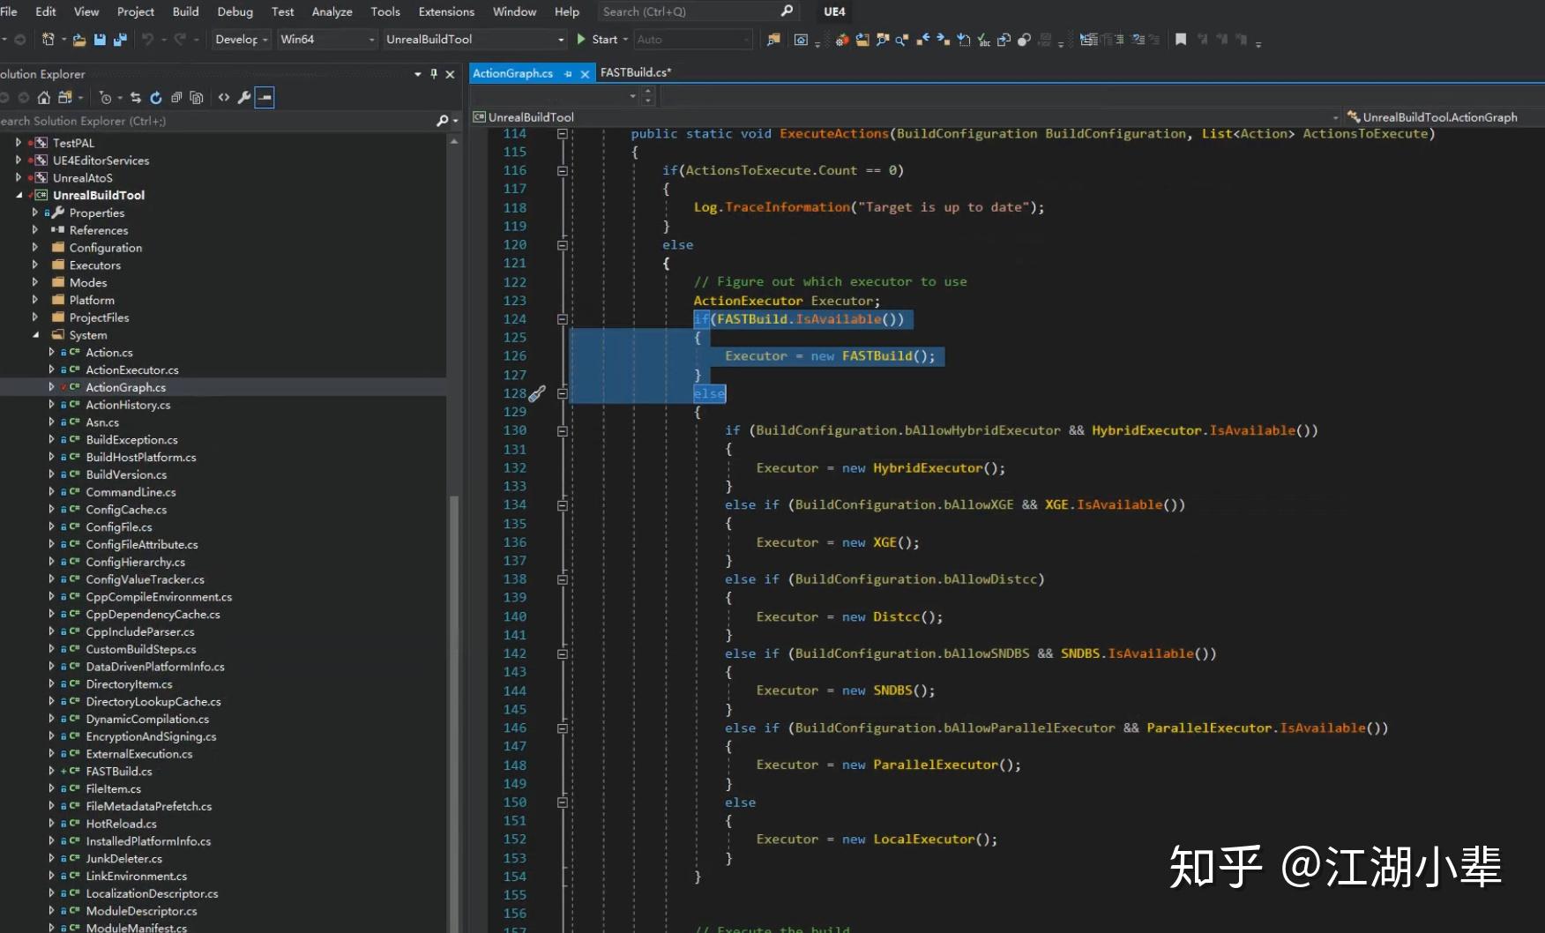
Task: Toggle Preview Selected Items in Solution Explorer
Action: [x=264, y=98]
